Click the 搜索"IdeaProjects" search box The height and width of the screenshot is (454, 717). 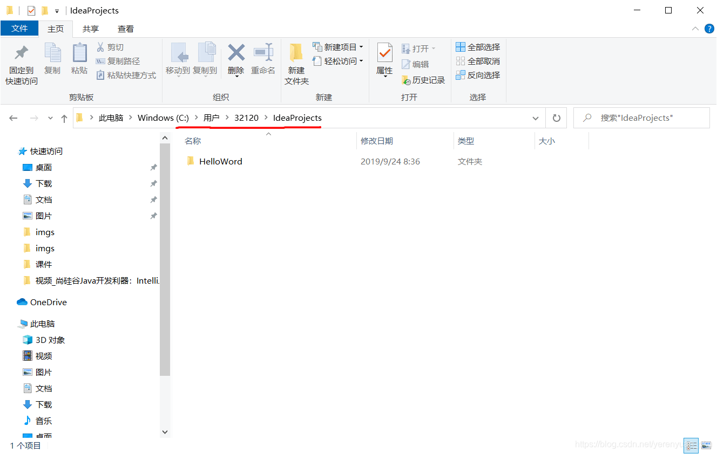(x=641, y=118)
